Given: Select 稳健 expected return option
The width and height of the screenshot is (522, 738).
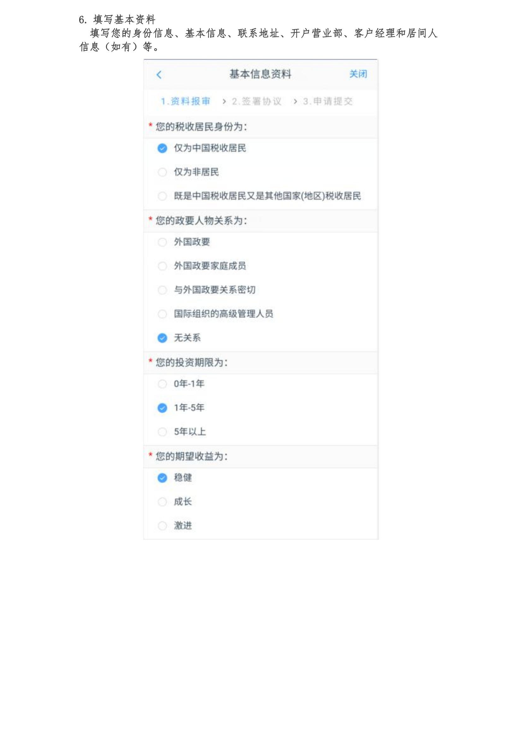Looking at the screenshot, I should click(162, 478).
